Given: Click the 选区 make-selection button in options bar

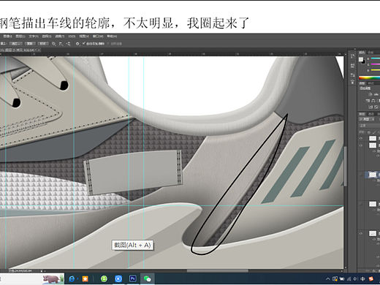Looking at the screenshot, I should [x=16, y=44].
